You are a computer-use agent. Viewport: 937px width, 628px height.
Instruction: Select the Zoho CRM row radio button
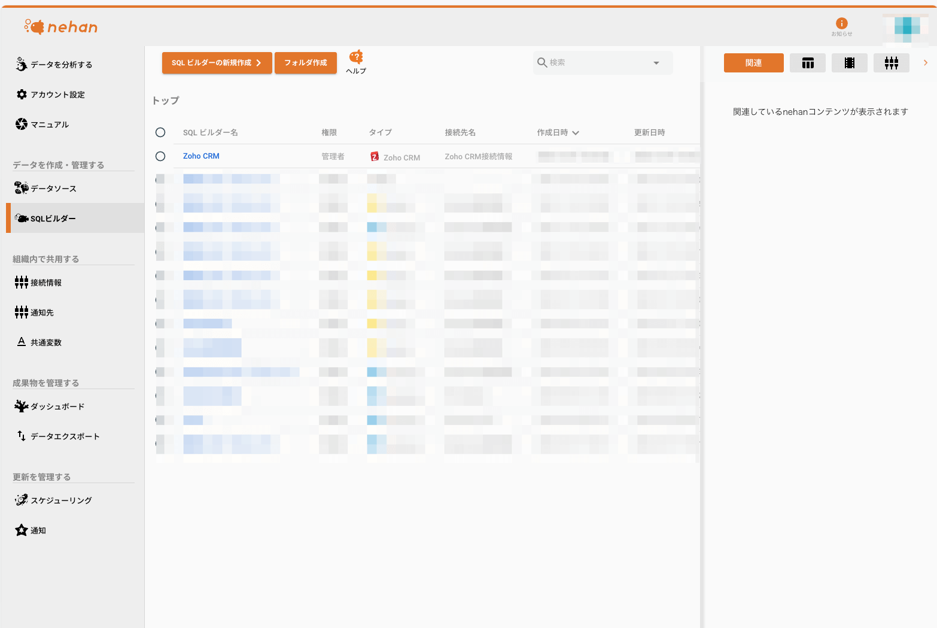pos(160,156)
